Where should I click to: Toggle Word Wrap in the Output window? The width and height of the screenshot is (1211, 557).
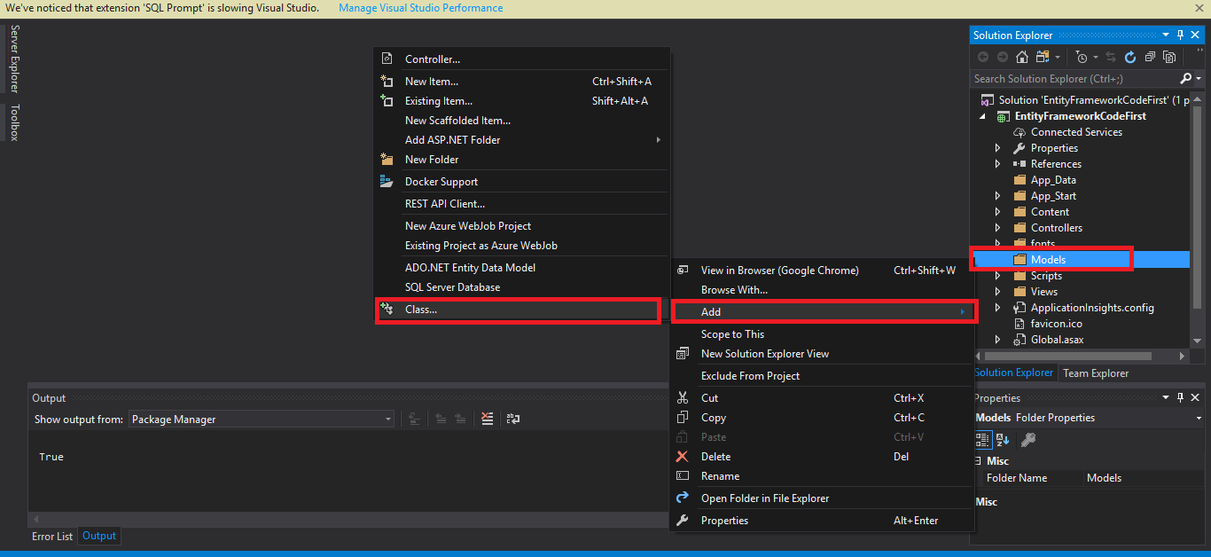[512, 418]
